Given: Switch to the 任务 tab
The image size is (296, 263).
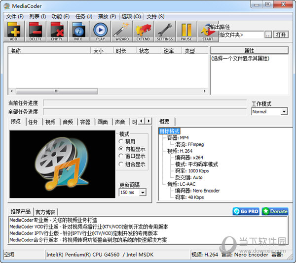Looking at the screenshot, I should (x=33, y=122).
